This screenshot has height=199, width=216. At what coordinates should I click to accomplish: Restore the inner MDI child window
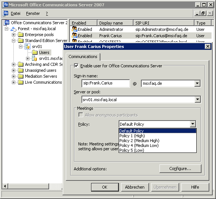pyautogui.click(x=203, y=13)
